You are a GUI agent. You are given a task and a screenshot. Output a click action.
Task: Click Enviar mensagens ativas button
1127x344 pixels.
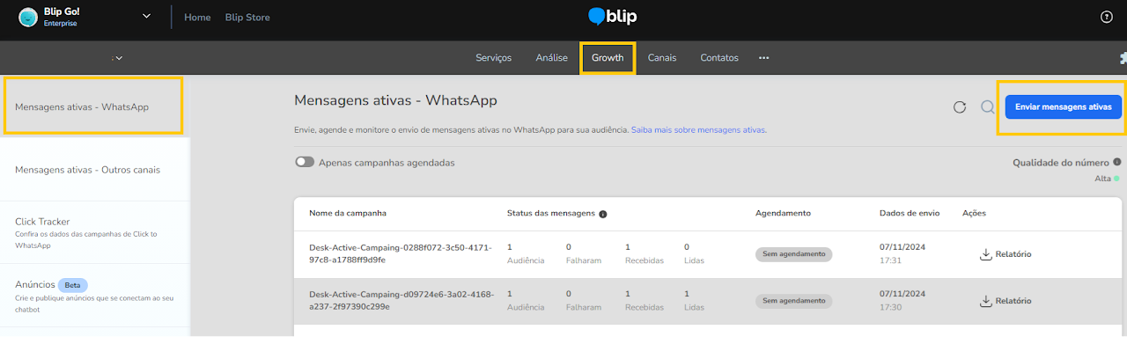coord(1064,107)
